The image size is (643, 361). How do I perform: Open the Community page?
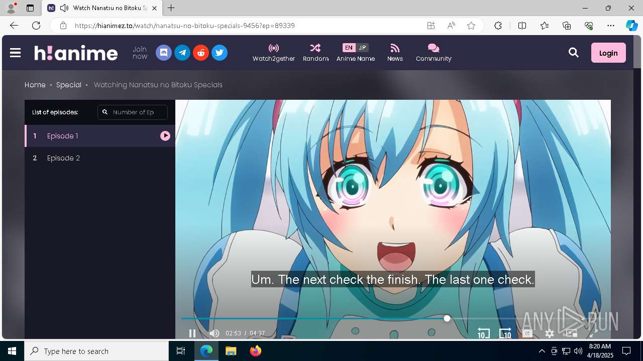click(x=434, y=53)
